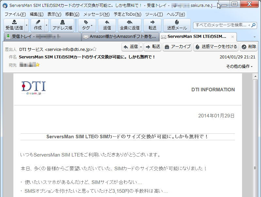Click 迷惑マークを付ける junk button
This screenshot has height=197, width=261.
[216, 47]
